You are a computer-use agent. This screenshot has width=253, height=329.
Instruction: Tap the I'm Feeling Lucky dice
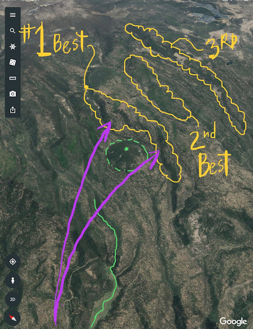point(12,62)
